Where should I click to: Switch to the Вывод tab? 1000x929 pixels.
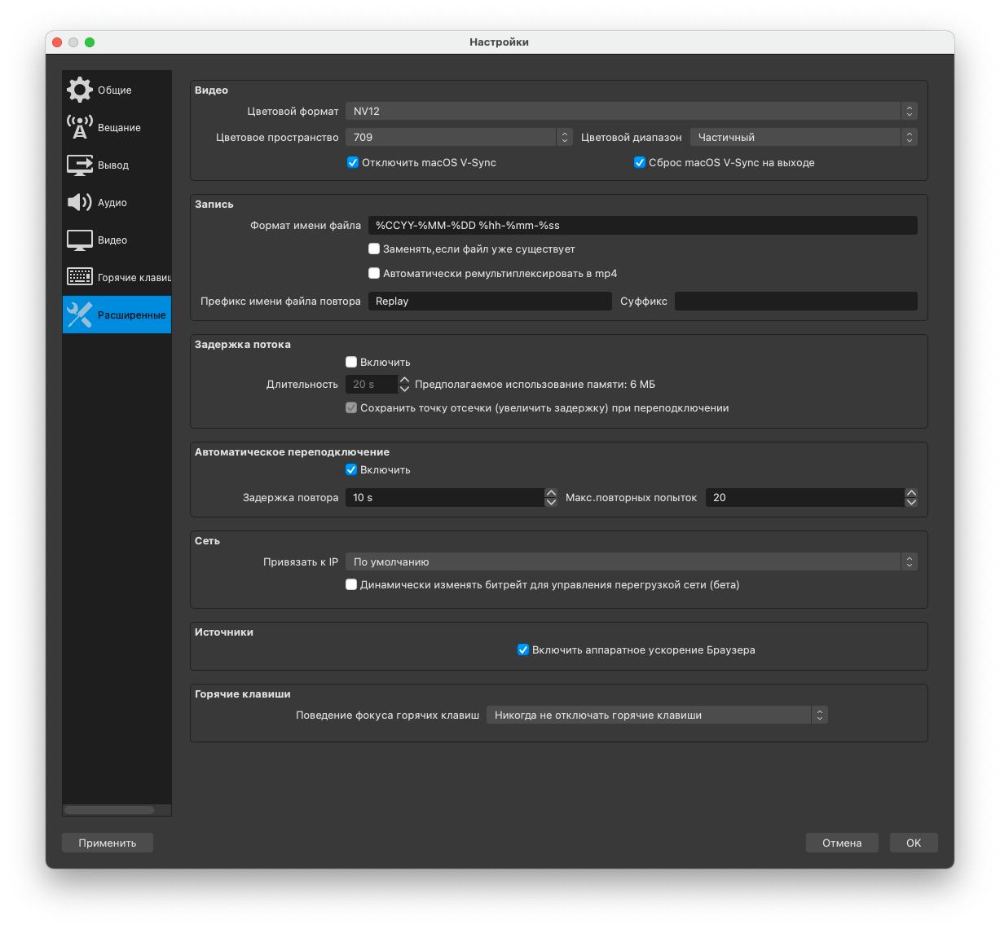coord(117,165)
